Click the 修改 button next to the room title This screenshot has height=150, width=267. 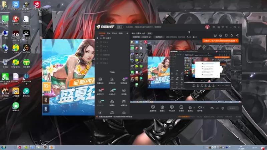(150, 33)
